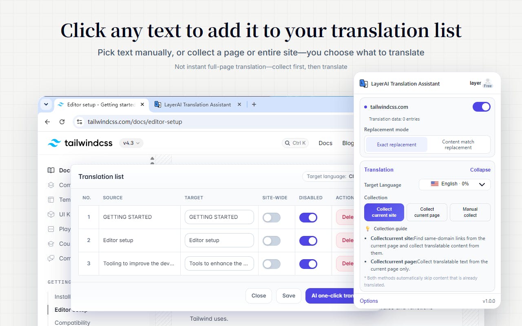Delete the Editor setup translation row
This screenshot has height=326, width=522.
345,240
